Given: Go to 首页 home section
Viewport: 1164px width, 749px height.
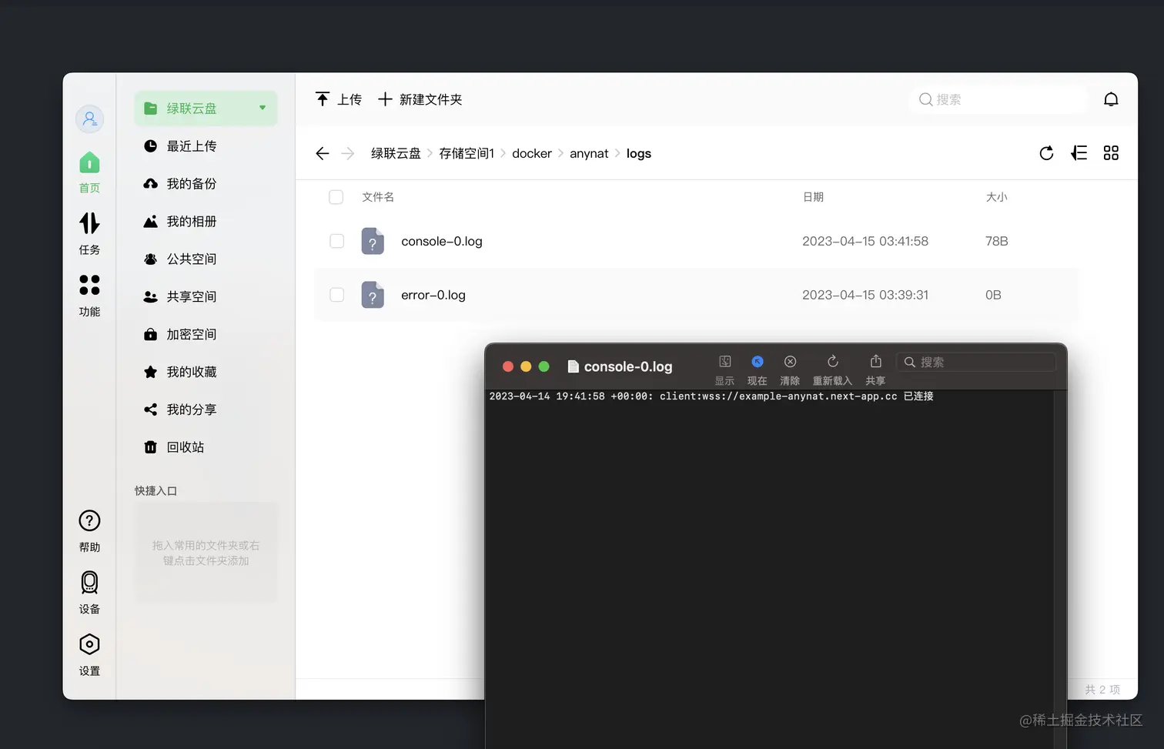Looking at the screenshot, I should (89, 172).
